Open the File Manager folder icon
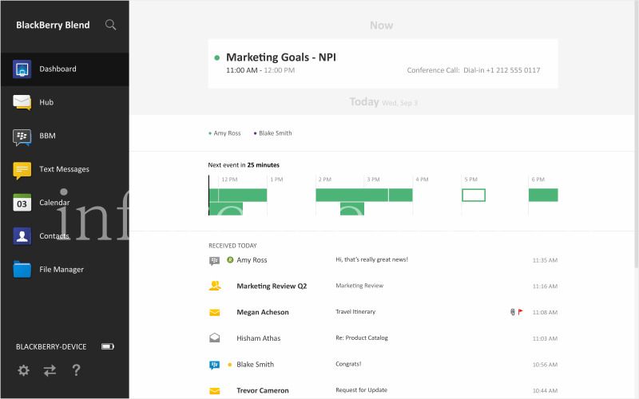The width and height of the screenshot is (639, 399). tap(22, 270)
